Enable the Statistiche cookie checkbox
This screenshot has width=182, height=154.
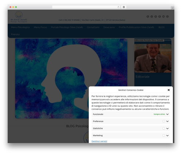click(164, 128)
